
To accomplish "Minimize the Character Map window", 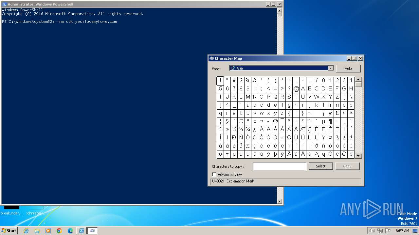I will coord(349,58).
